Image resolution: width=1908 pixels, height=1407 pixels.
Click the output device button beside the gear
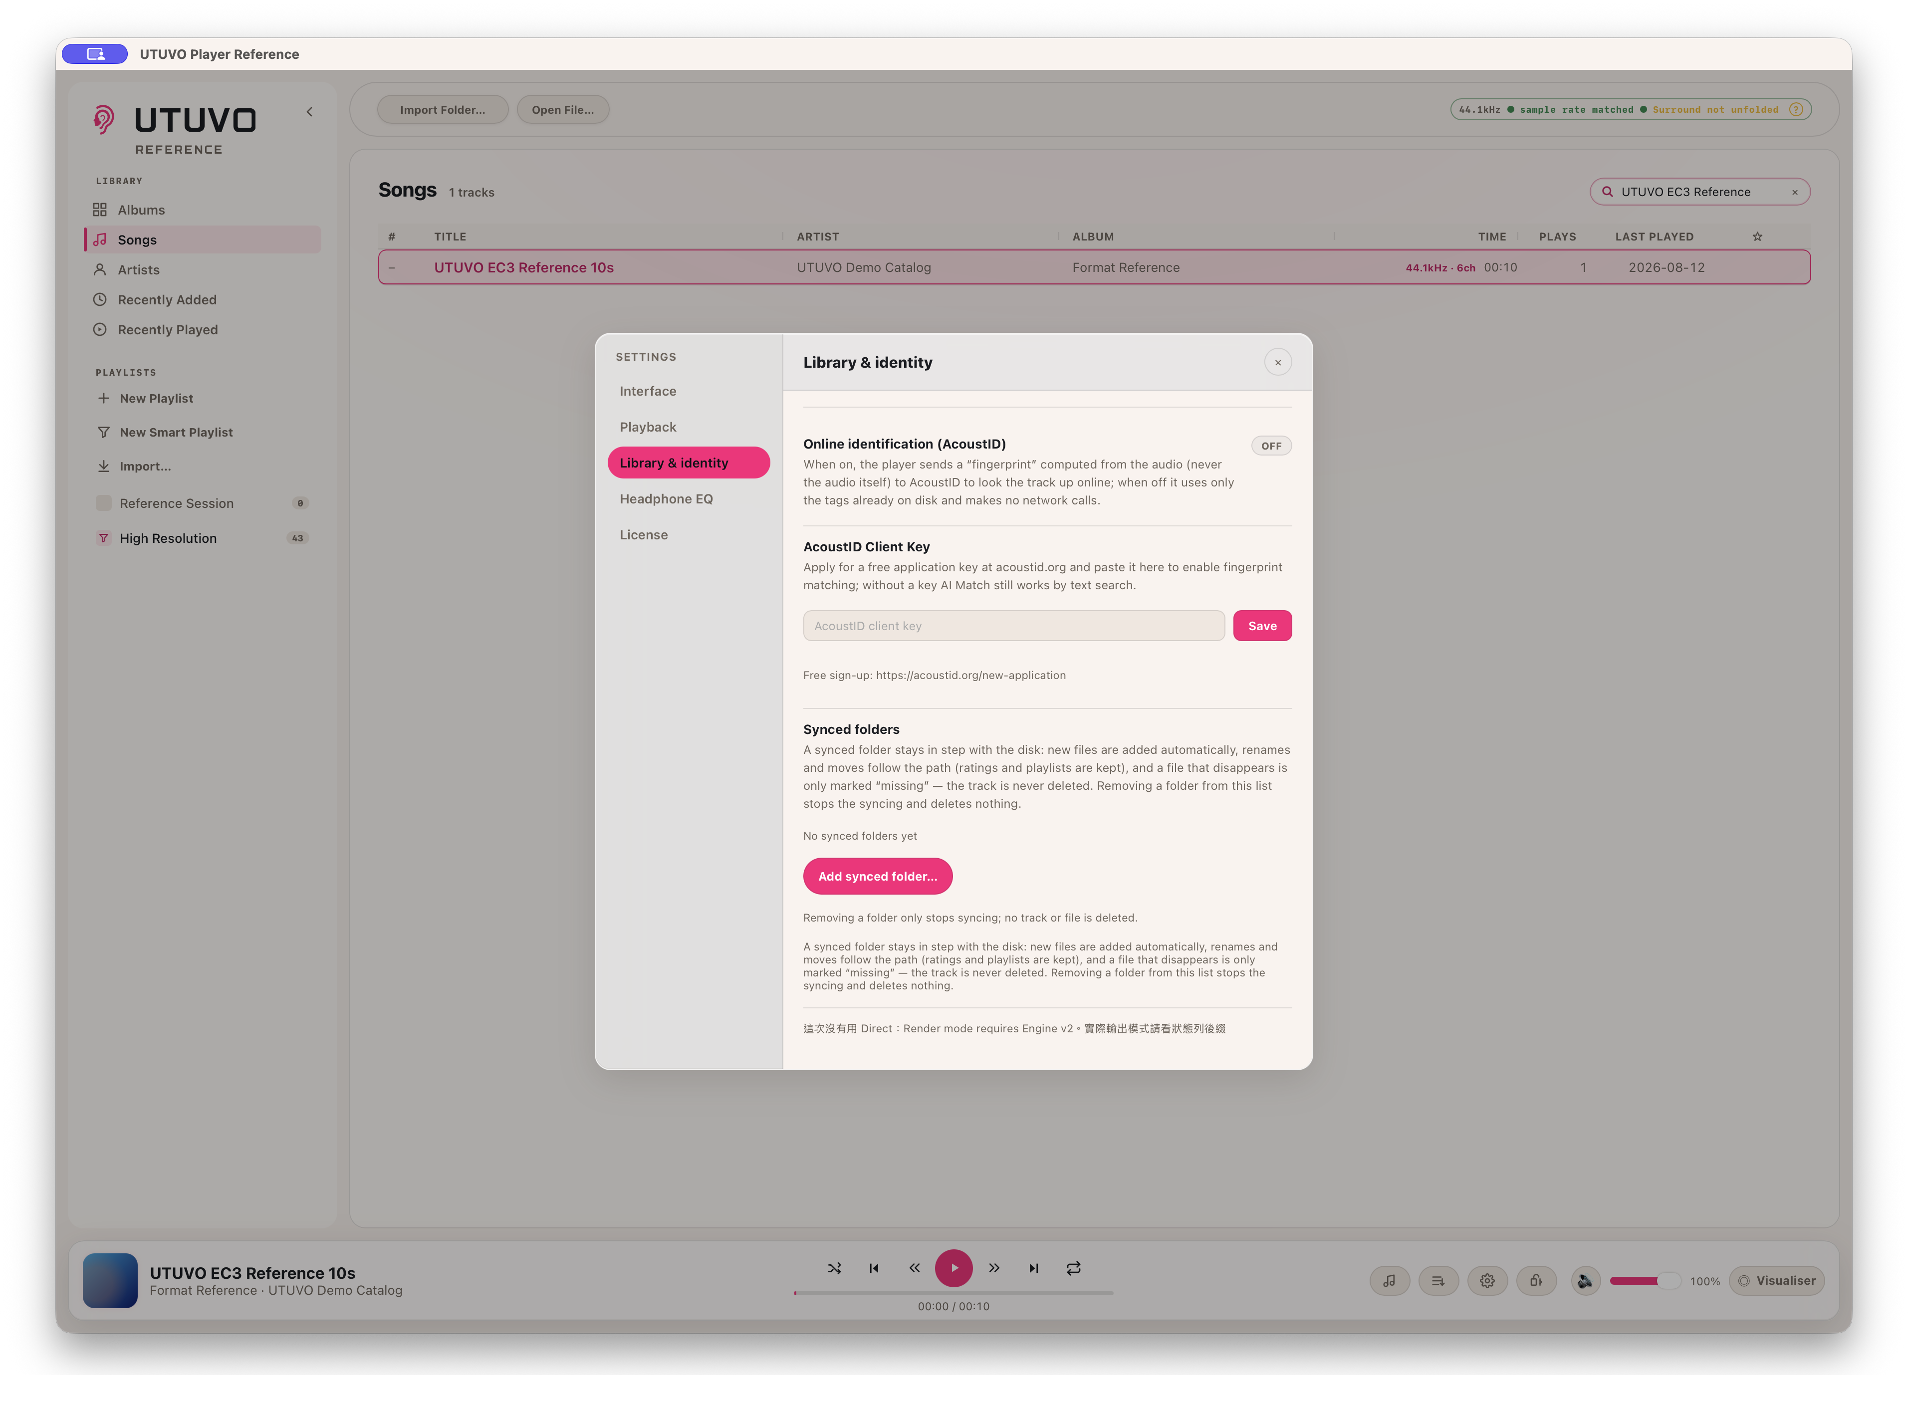tap(1536, 1280)
